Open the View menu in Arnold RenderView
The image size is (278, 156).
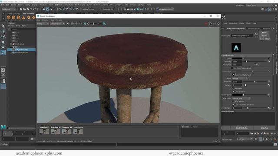53,20
